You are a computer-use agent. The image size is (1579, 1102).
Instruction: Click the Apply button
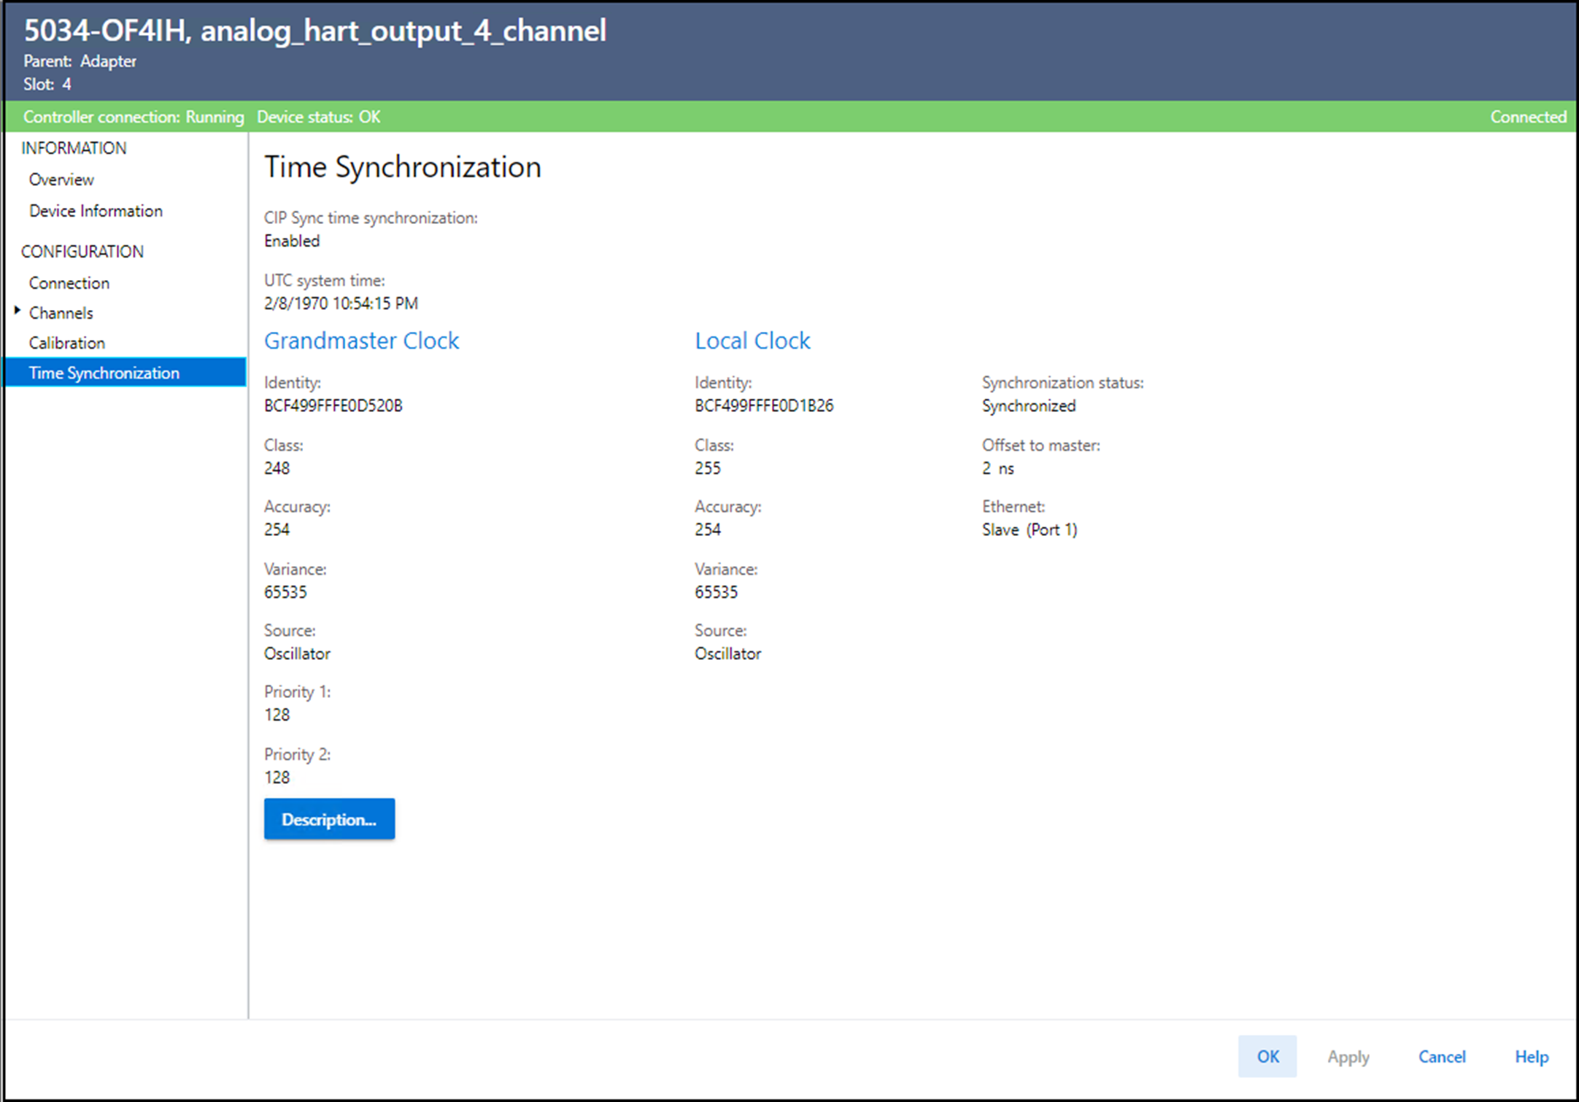pyautogui.click(x=1348, y=1057)
